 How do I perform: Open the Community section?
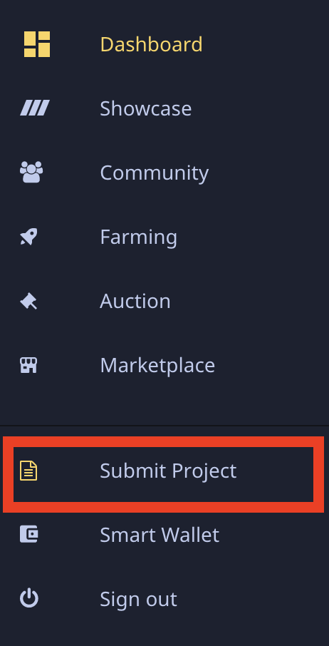pos(155,173)
